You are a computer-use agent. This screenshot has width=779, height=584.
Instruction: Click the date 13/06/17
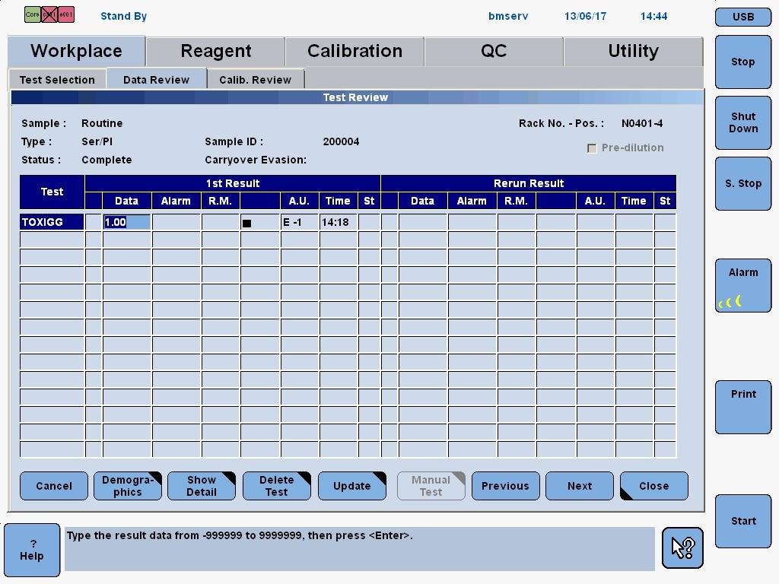click(x=585, y=16)
